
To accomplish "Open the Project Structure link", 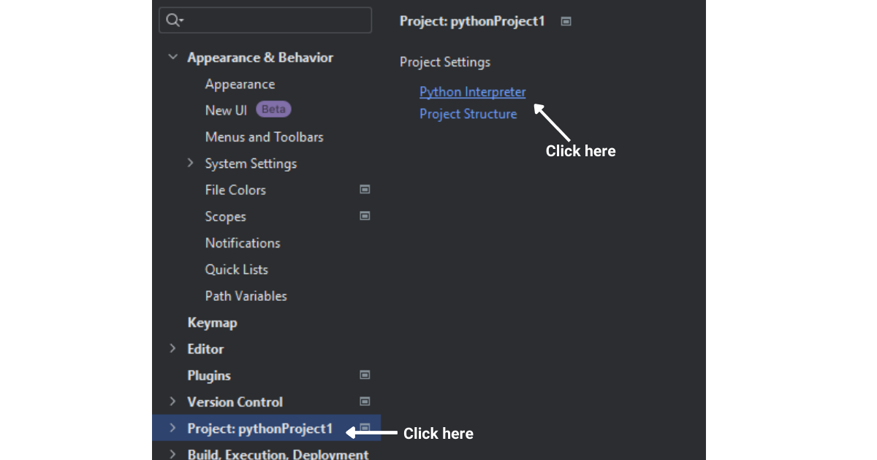I will [x=468, y=114].
